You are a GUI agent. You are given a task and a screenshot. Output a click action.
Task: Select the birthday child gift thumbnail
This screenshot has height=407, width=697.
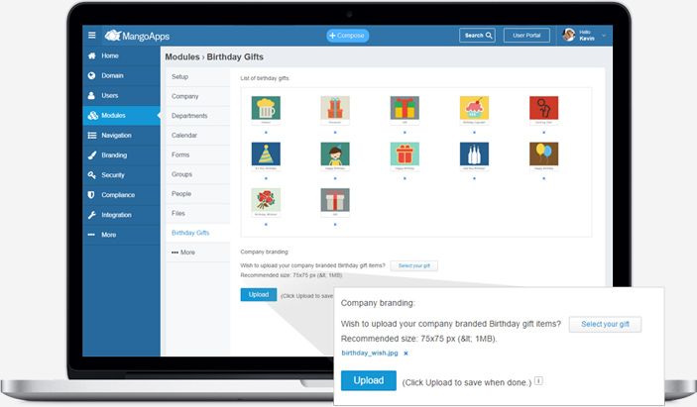click(335, 154)
